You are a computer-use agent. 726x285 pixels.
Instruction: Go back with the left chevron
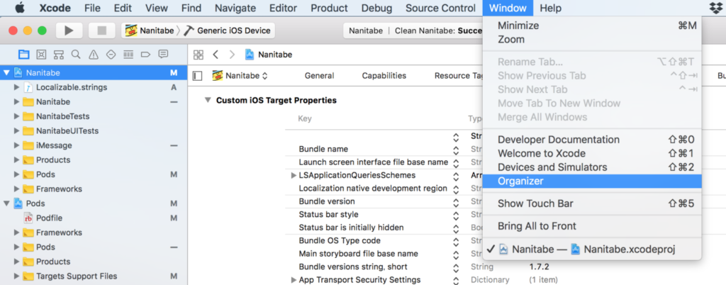point(216,55)
